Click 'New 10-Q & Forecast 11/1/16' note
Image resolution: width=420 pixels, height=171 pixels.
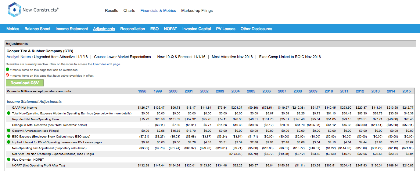181,57
